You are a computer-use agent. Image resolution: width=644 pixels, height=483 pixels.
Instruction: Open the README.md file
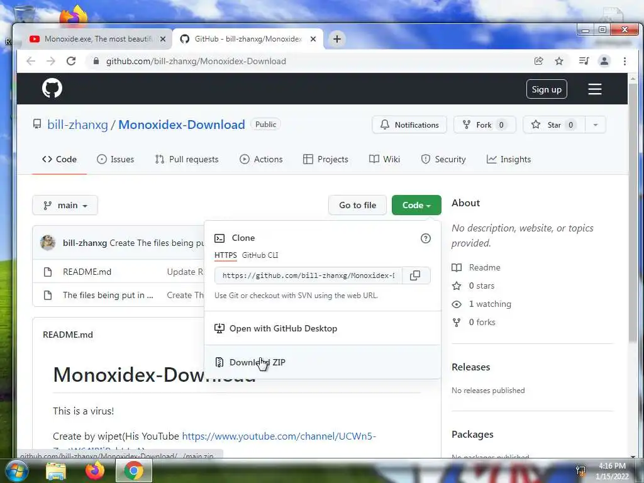(x=87, y=272)
